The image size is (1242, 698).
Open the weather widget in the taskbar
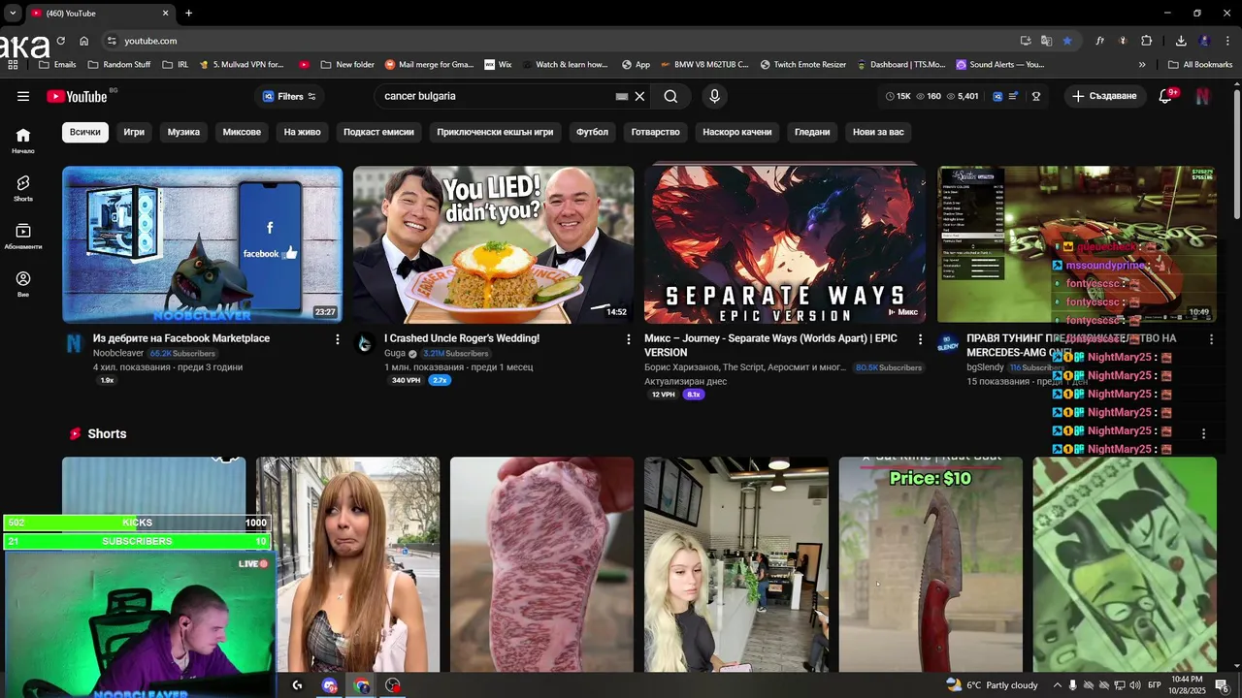992,685
